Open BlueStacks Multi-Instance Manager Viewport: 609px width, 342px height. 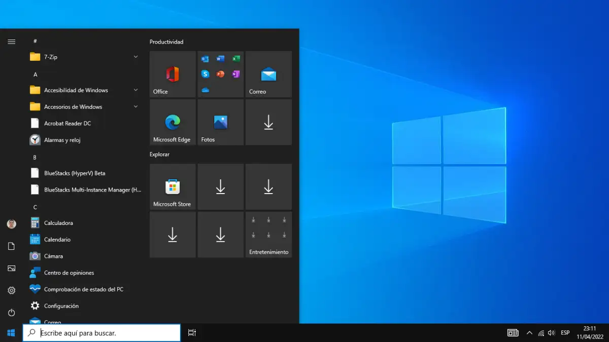(x=86, y=189)
